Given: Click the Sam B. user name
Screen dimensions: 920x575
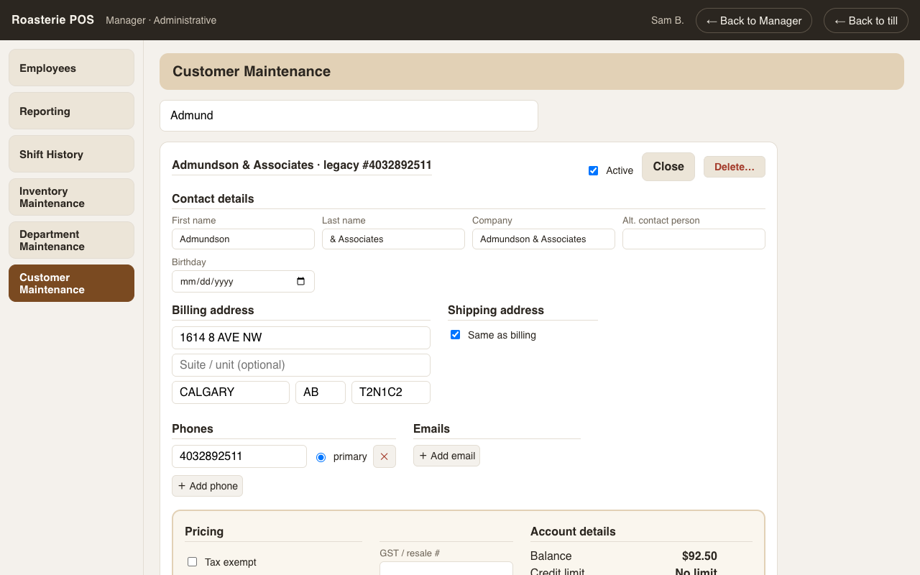Looking at the screenshot, I should 667,20.
